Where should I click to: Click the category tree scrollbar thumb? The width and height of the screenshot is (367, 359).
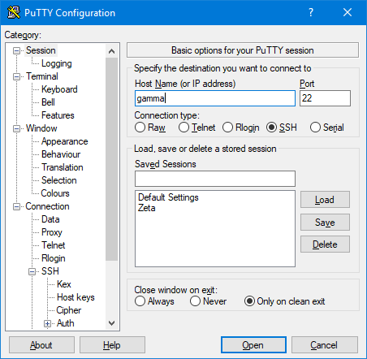111,159
